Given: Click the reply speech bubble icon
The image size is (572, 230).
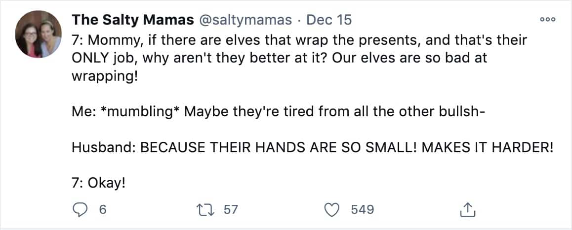Looking at the screenshot, I should pyautogui.click(x=80, y=210).
